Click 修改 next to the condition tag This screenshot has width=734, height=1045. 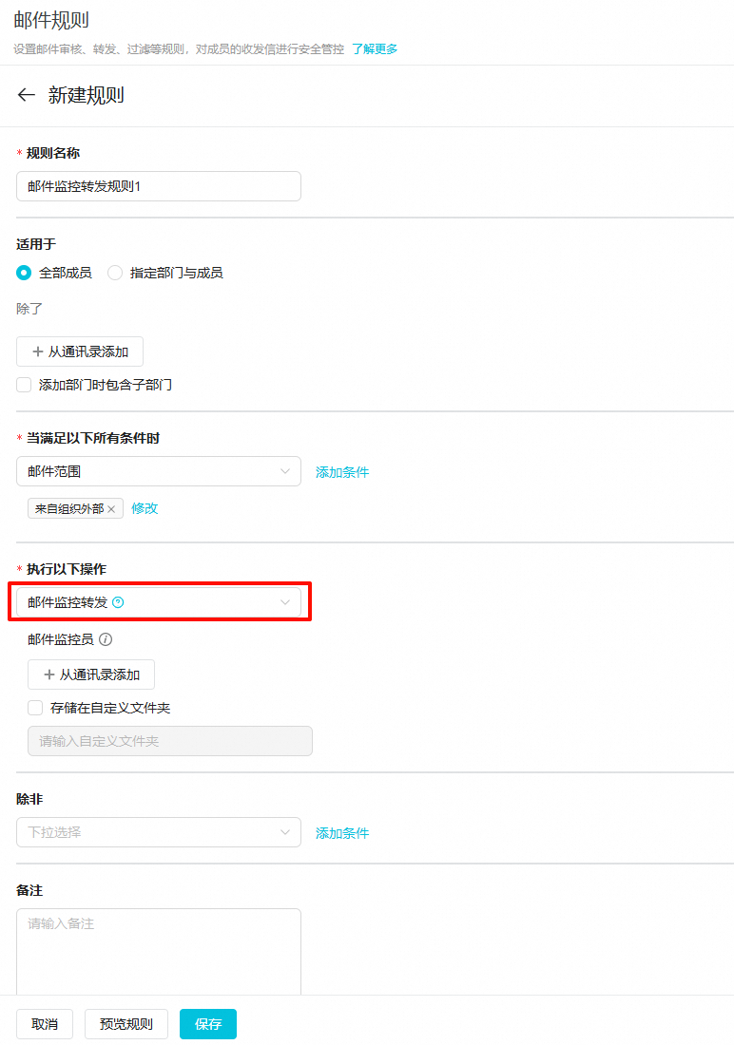145,508
